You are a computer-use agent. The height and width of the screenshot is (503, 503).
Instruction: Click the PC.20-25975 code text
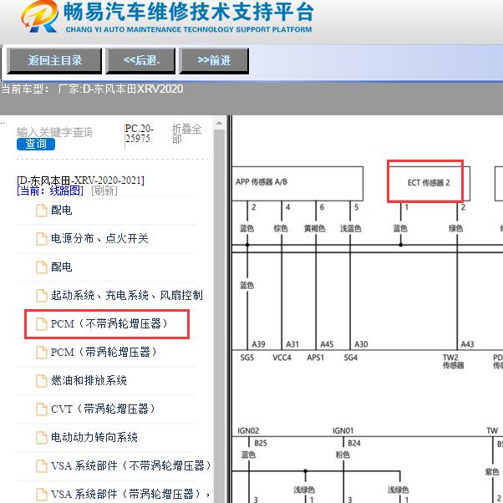pyautogui.click(x=140, y=134)
